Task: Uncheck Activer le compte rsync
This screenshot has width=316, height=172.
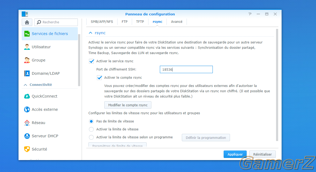Action: (x=99, y=78)
